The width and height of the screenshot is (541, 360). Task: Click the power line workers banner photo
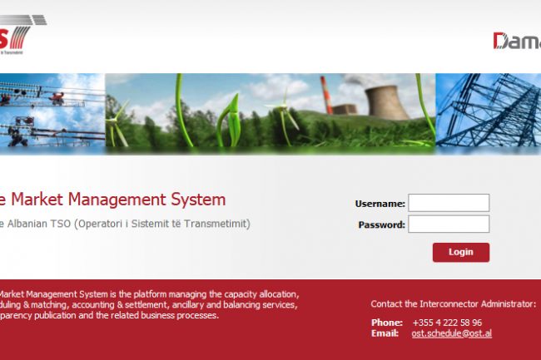click(x=50, y=112)
